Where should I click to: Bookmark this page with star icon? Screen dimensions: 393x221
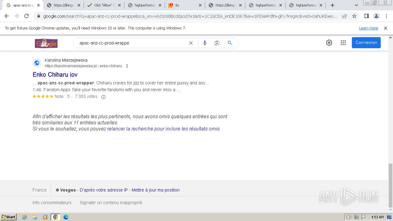[354, 16]
